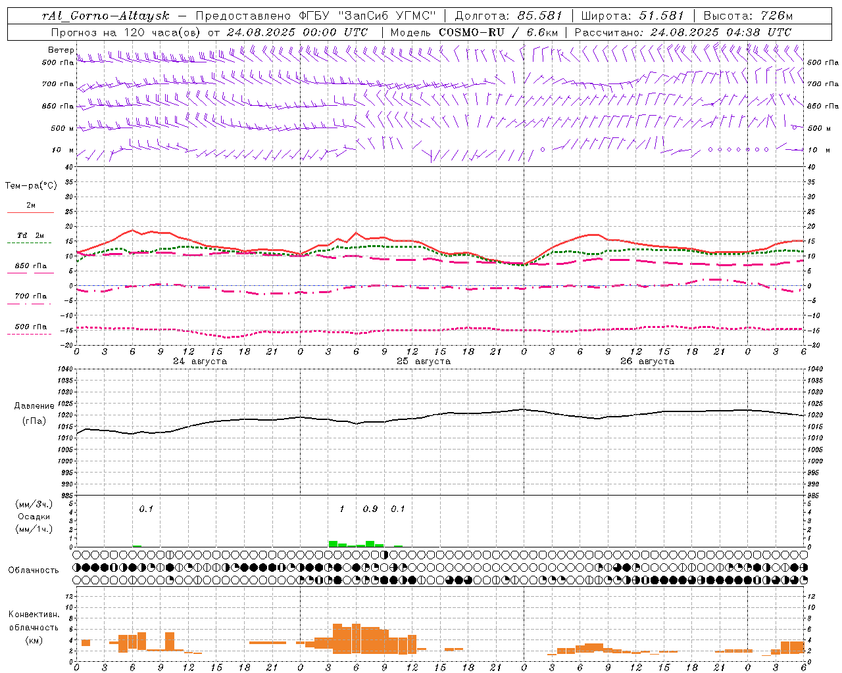Click the (мм/1ч.) precipitation unit label
Screen dimensions: 842x673
pyautogui.click(x=34, y=528)
